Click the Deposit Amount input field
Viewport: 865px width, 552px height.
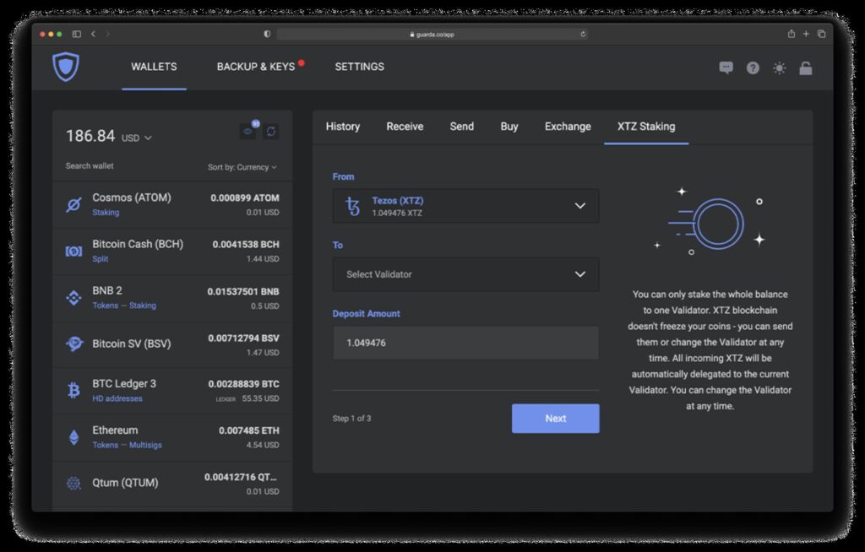465,344
